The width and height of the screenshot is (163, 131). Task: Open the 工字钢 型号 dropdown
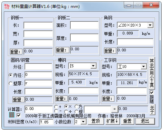coord(143,67)
